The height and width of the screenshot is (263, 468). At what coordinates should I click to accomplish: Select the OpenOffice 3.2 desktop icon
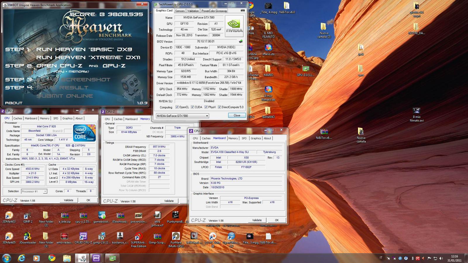point(231,240)
